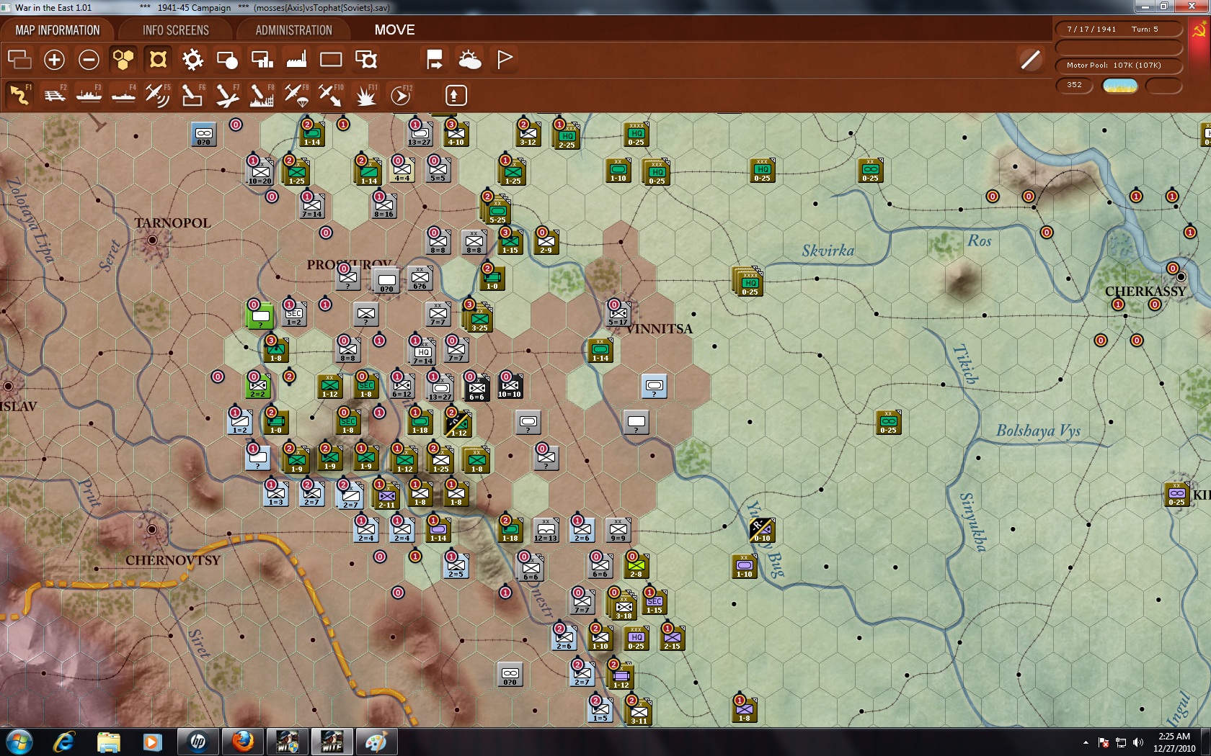Select bomb airfield mode (F7)
1211x756 pixels.
click(227, 95)
